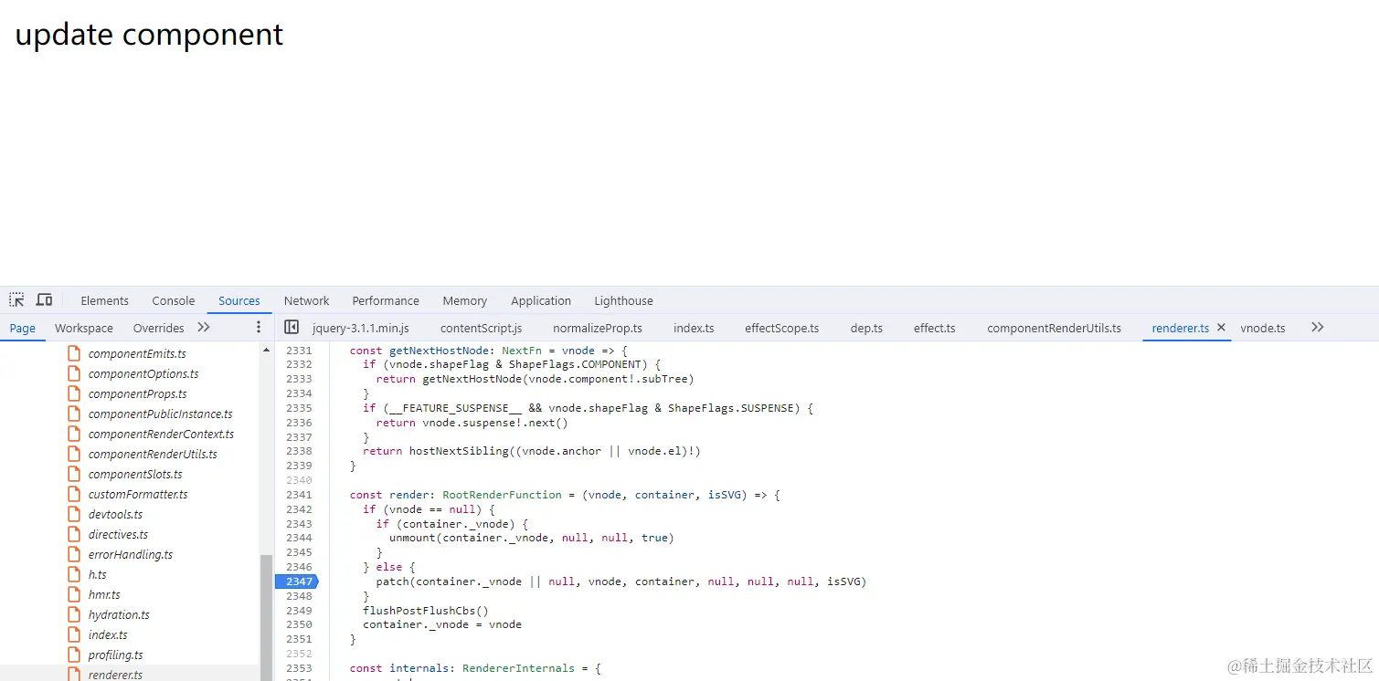Click 'update component' page heading text
The width and height of the screenshot is (1379, 681).
point(149,34)
